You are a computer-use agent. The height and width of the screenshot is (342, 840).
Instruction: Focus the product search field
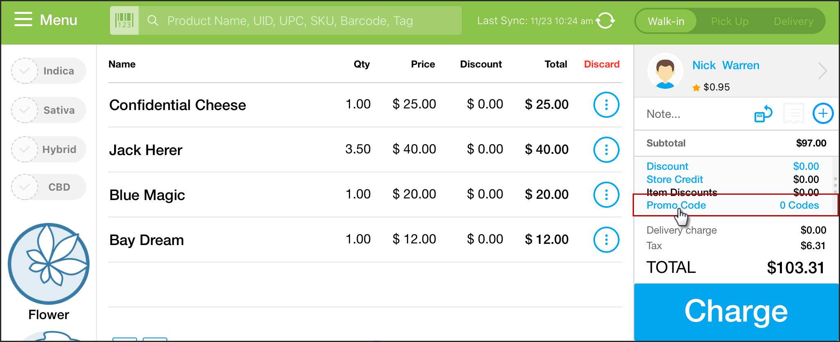click(x=300, y=20)
